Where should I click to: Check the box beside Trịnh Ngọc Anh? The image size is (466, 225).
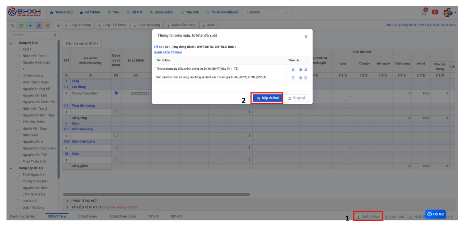point(18,175)
